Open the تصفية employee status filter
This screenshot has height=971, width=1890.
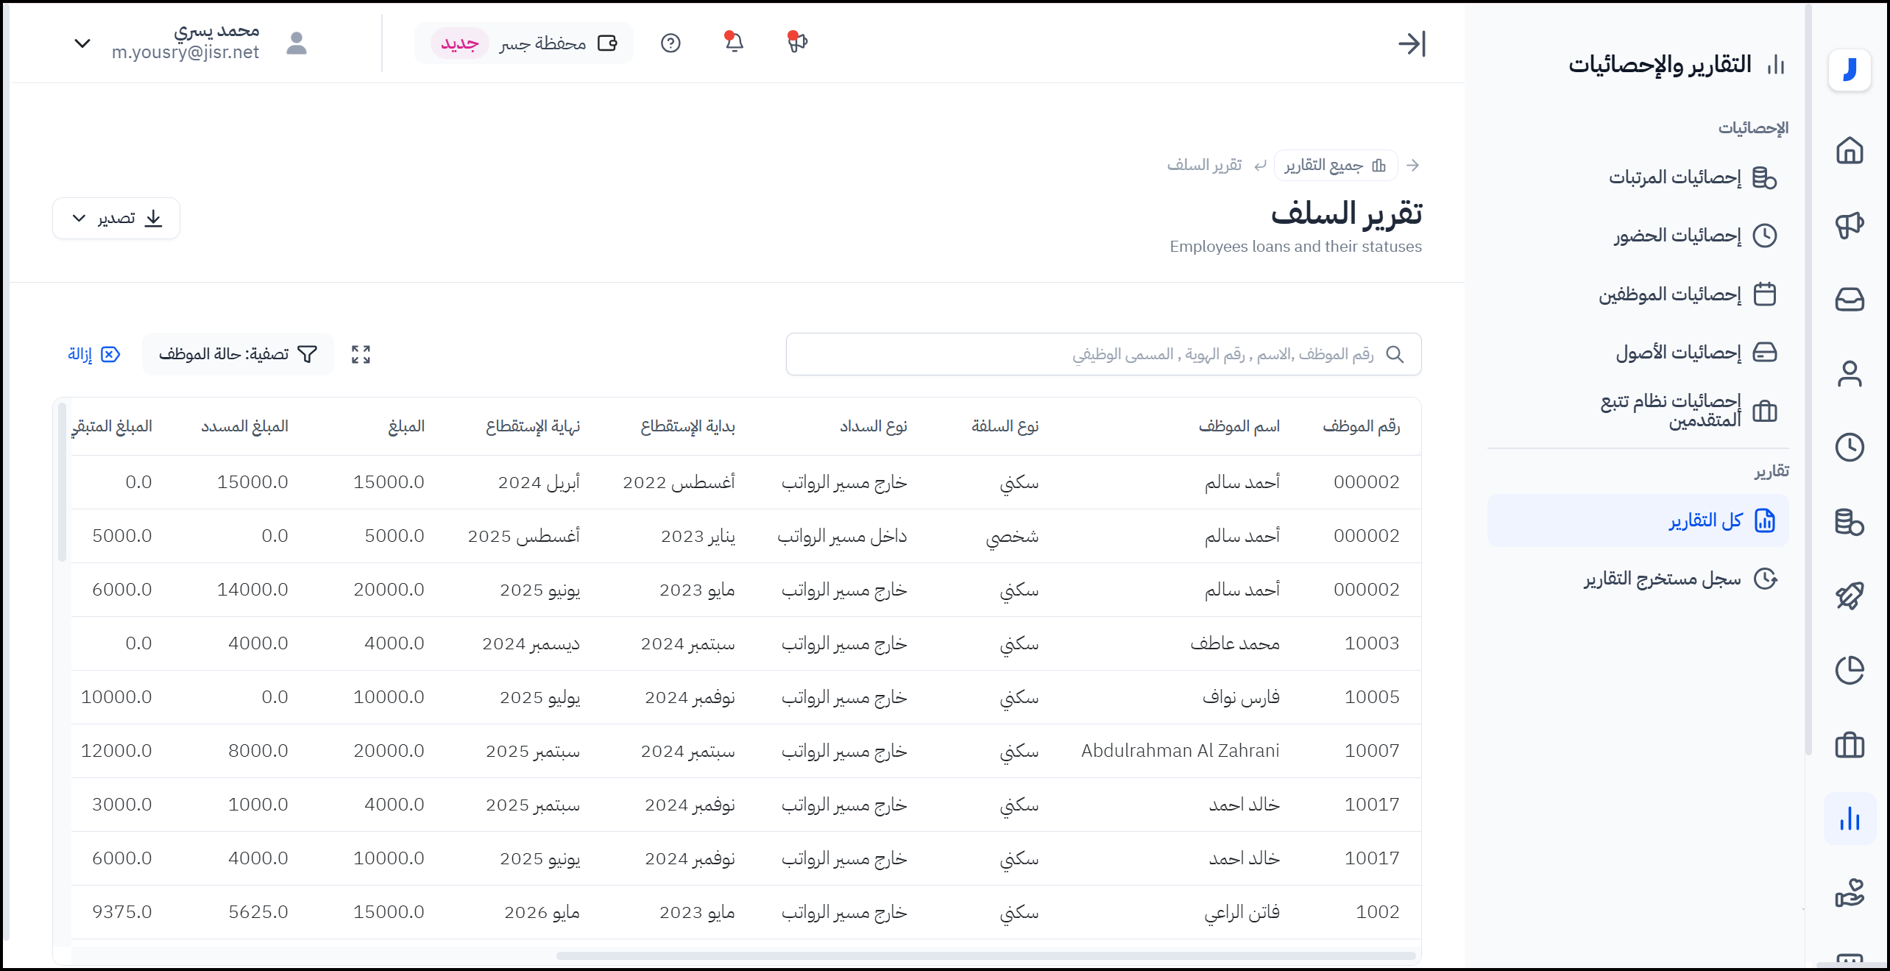click(238, 355)
